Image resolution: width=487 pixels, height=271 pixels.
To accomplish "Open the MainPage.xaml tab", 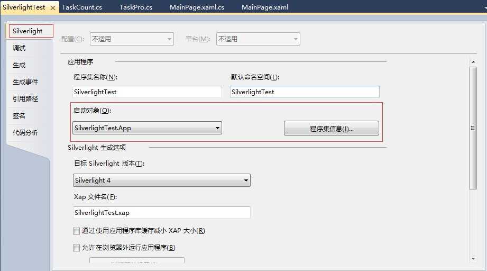I will tap(265, 7).
